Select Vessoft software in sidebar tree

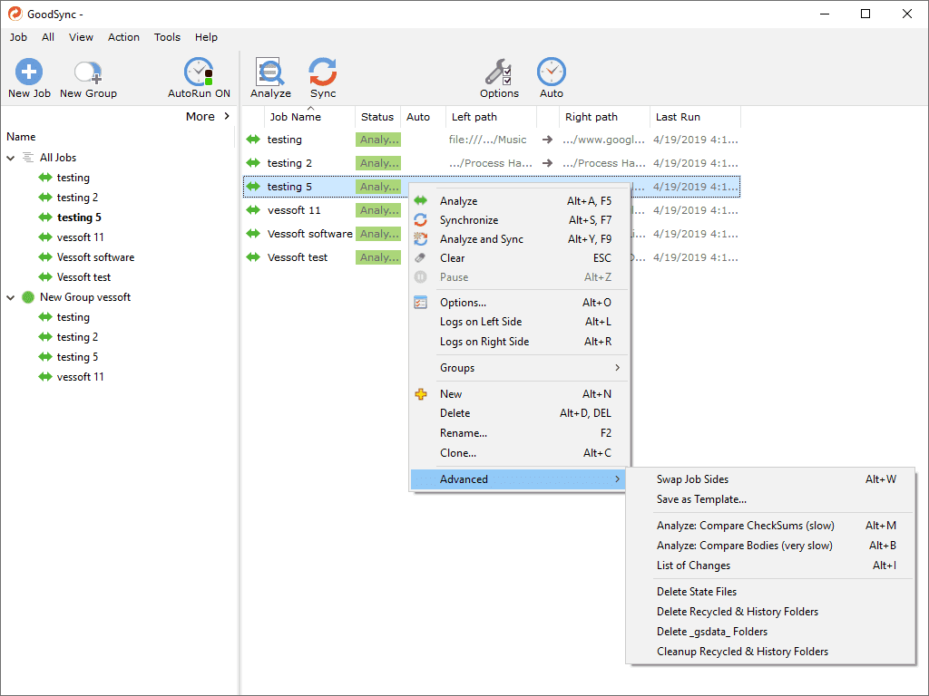point(95,257)
